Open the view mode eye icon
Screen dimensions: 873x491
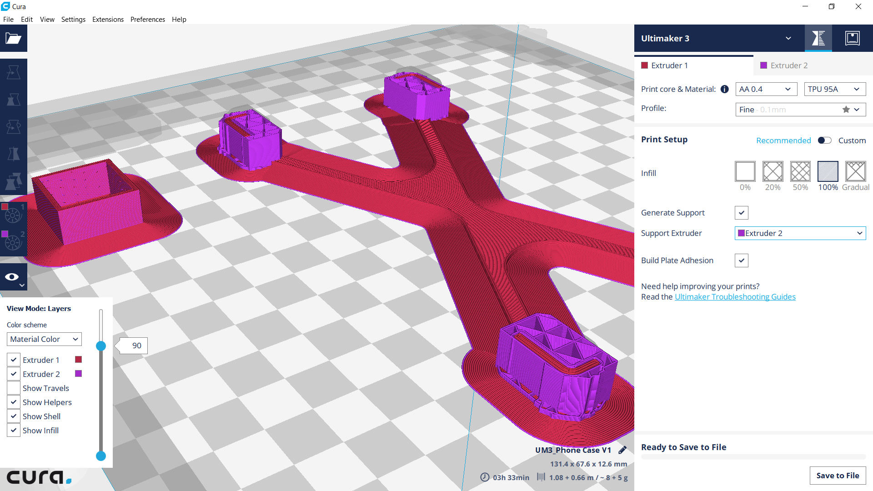(14, 277)
